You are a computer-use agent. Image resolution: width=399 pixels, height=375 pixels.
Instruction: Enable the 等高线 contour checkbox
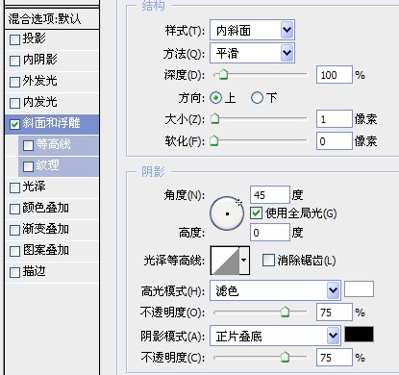(x=28, y=145)
